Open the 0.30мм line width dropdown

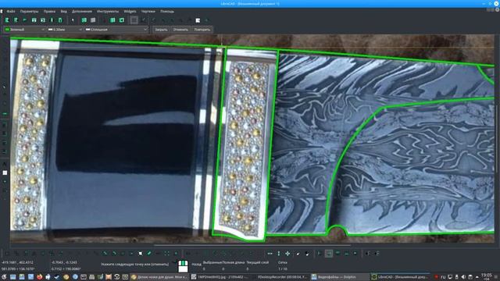(x=65, y=30)
